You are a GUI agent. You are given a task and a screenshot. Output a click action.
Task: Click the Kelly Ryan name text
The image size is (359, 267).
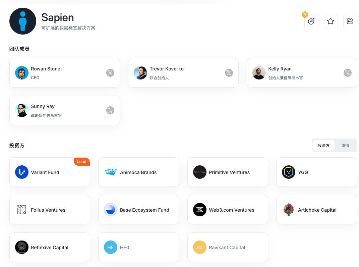click(x=280, y=69)
